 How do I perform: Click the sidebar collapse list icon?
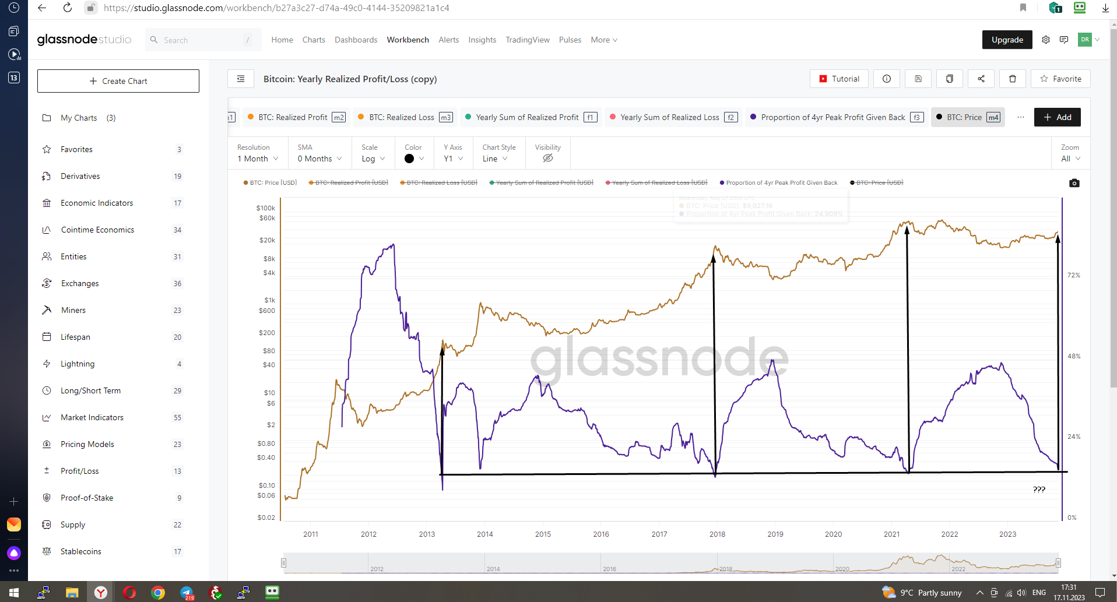tap(241, 79)
